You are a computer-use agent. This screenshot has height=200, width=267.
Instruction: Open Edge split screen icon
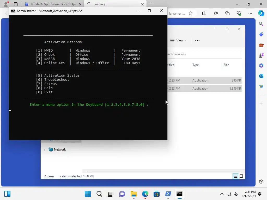[x=204, y=14]
